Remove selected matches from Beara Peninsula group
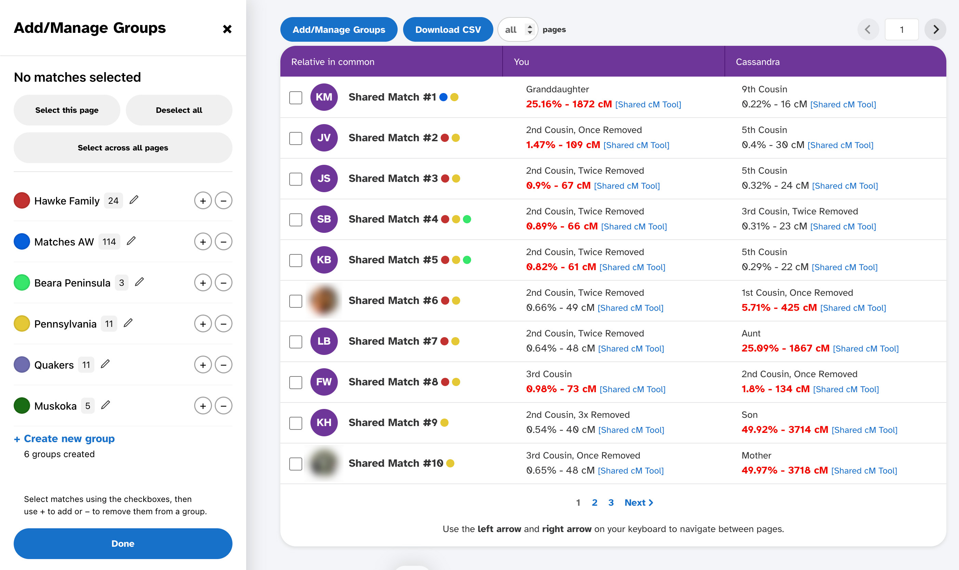Image resolution: width=959 pixels, height=570 pixels. (224, 283)
